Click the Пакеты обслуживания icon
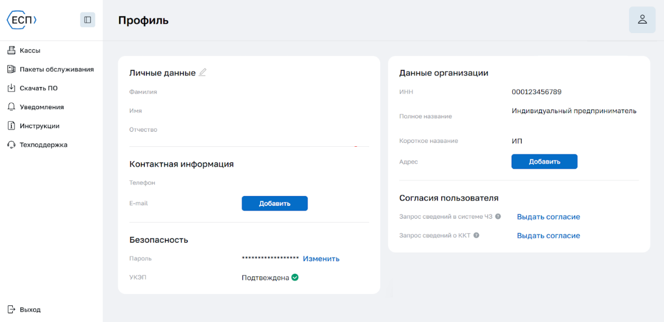Viewport: 664px width, 322px height. (11, 69)
